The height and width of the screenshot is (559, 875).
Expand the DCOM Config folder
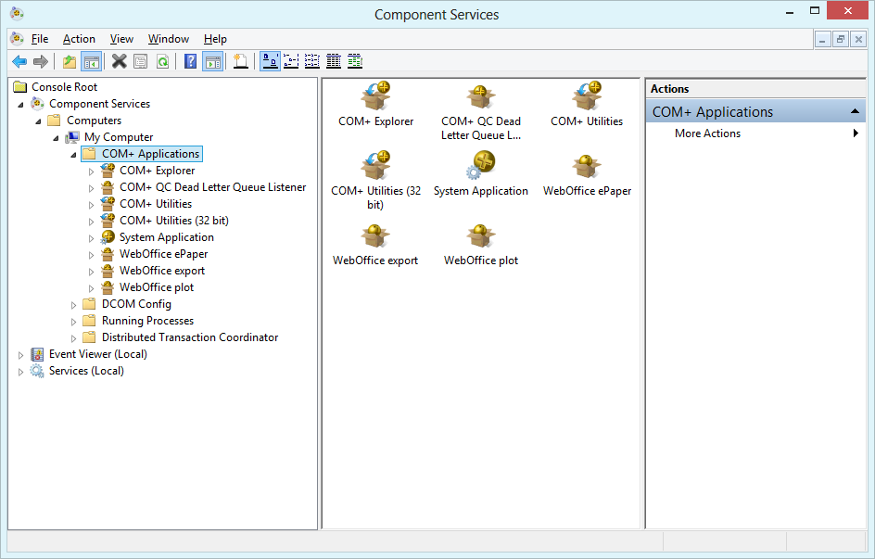click(73, 303)
